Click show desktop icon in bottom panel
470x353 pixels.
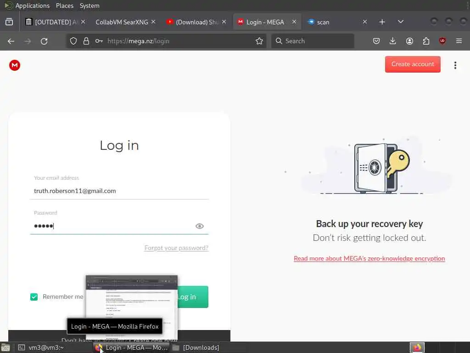tap(6, 348)
